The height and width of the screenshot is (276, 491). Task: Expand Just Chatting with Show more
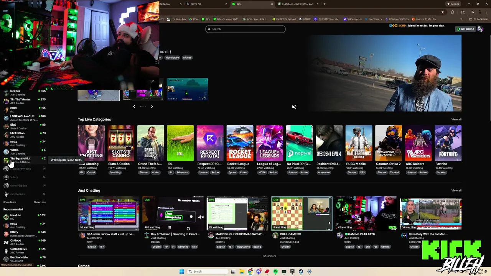coord(270,256)
